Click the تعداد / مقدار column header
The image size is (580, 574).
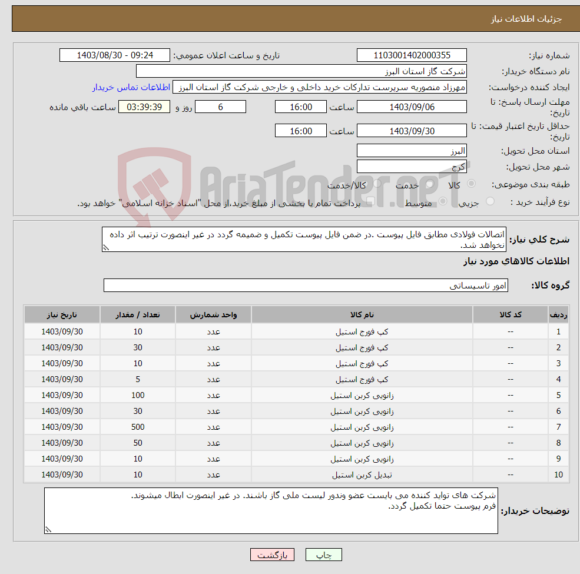click(138, 315)
